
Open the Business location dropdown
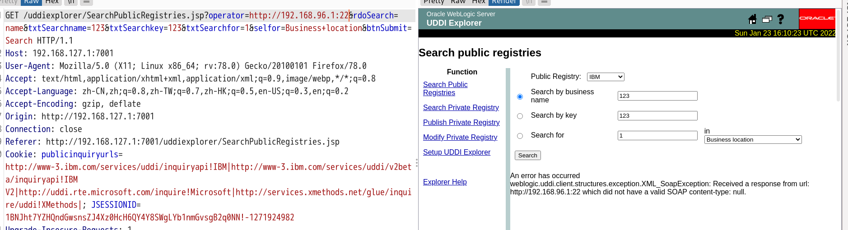pyautogui.click(x=753, y=139)
